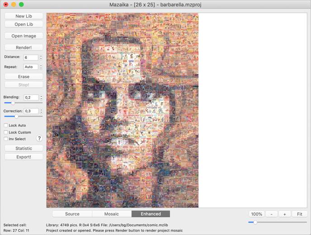
Task: Click the Repeat stepper arrows
Action: coord(41,67)
